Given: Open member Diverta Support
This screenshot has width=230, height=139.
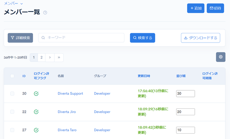Looking at the screenshot, I should pyautogui.click(x=70, y=93).
